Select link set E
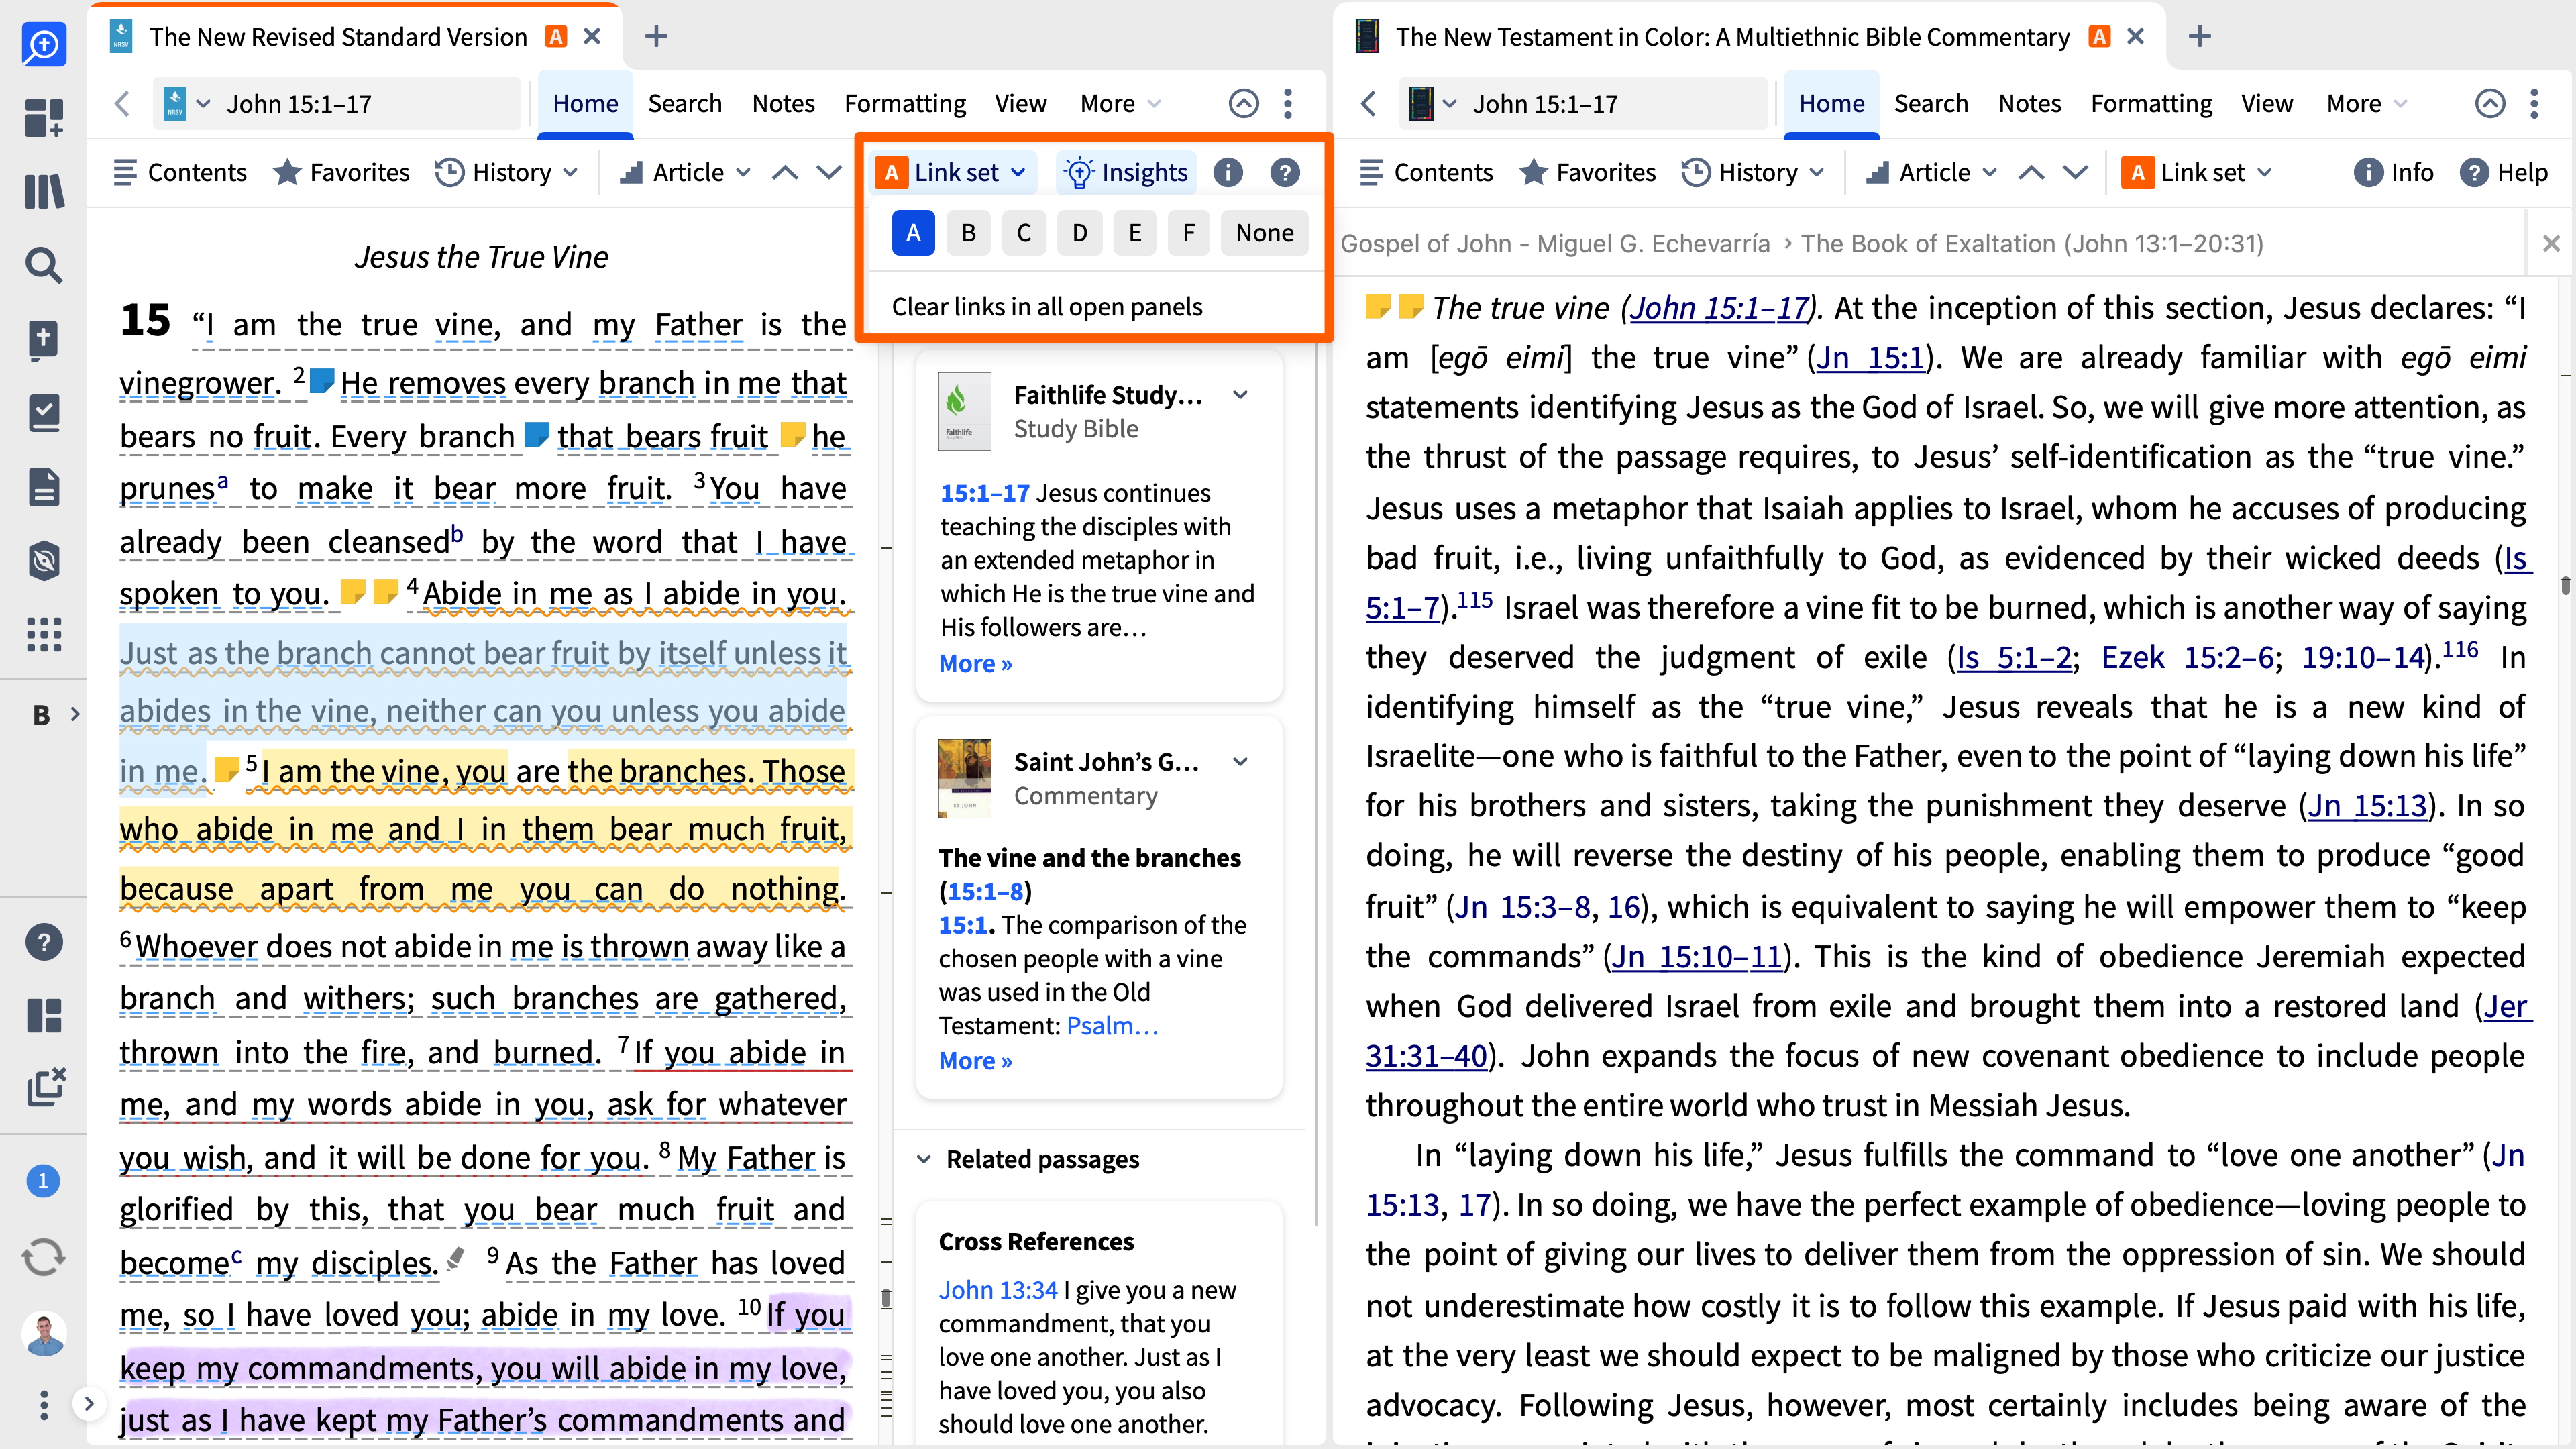The image size is (2576, 1449). pos(1134,233)
